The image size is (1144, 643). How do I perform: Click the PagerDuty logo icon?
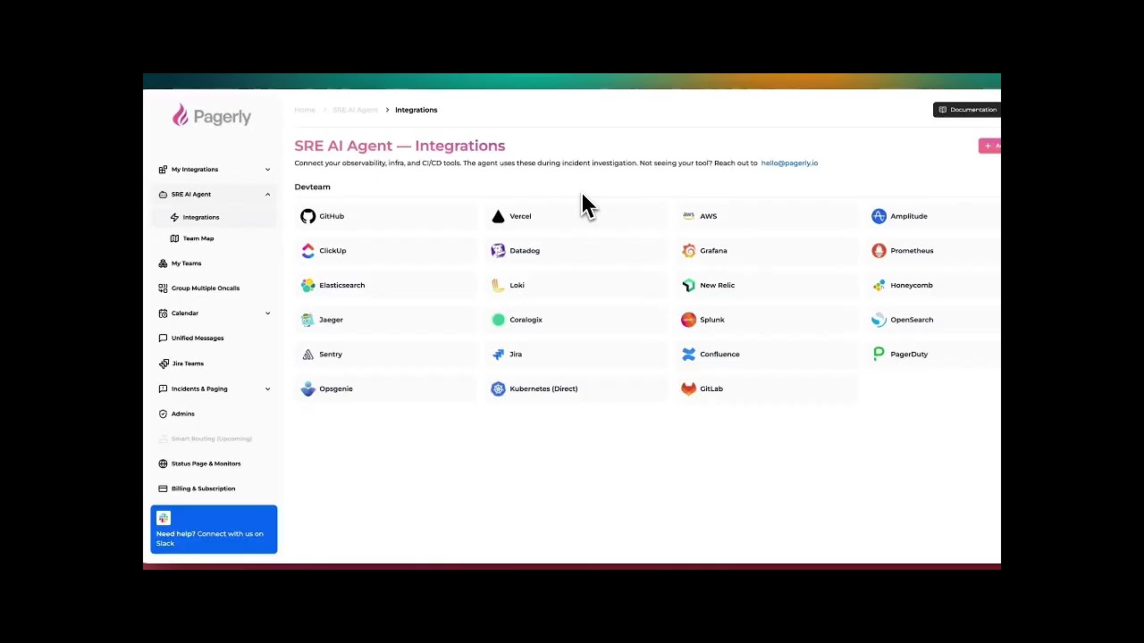click(879, 355)
